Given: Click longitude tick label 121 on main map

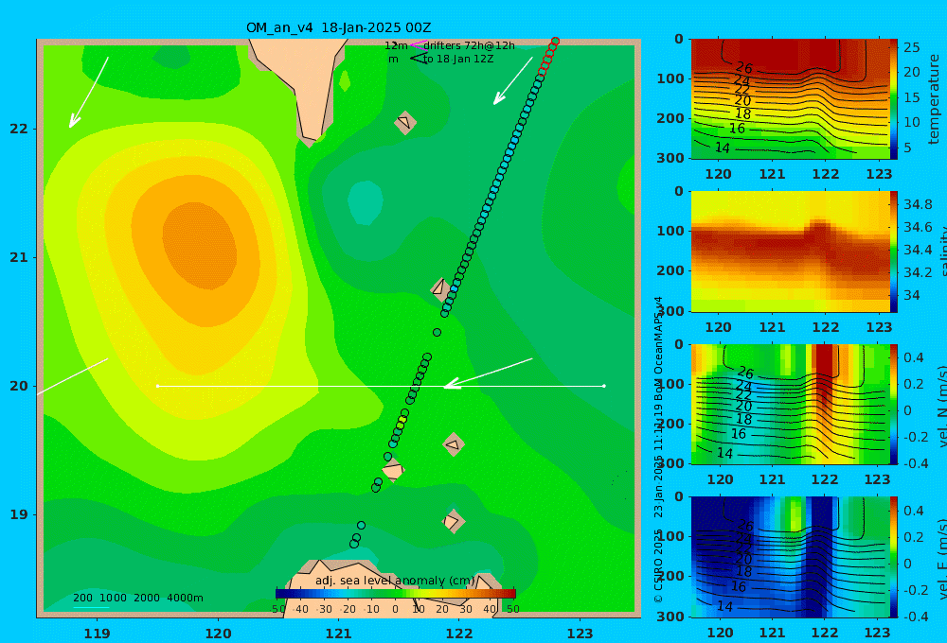Looking at the screenshot, I should click(339, 634).
